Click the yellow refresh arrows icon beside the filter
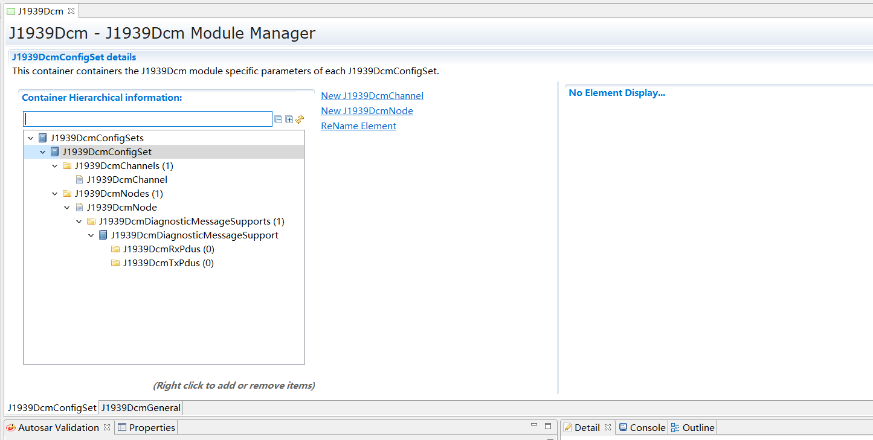The height and width of the screenshot is (440, 873). [x=300, y=119]
